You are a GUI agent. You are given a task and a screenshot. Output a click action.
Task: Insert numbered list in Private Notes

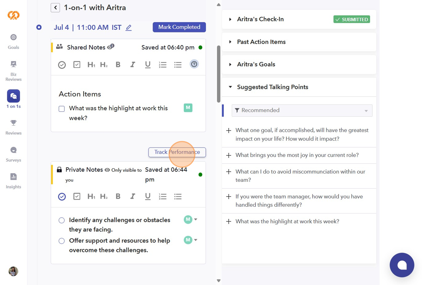coord(162,197)
